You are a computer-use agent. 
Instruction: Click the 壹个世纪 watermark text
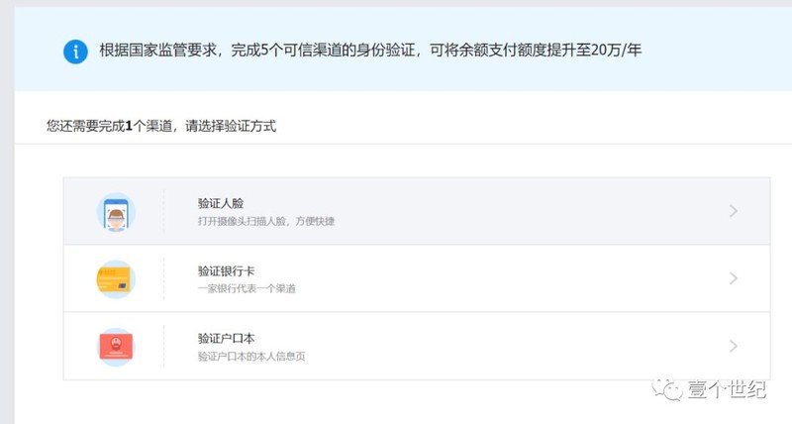point(727,389)
